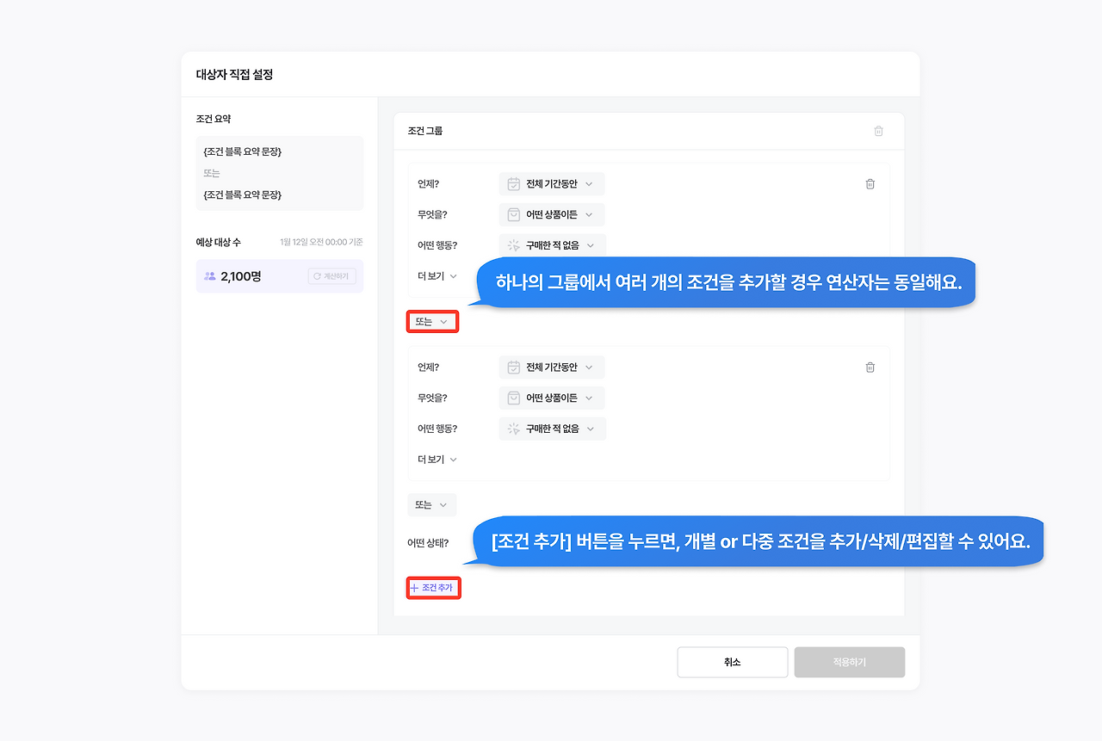Viewport: 1102px width, 741px height.
Task: Open the second block's 구매한 적 없음 dropdown
Action: click(x=551, y=429)
